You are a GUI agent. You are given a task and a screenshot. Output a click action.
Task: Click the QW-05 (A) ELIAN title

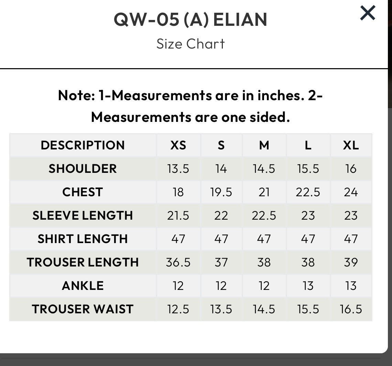coord(190,20)
